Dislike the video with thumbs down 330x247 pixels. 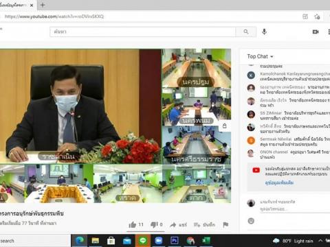pos(154,224)
